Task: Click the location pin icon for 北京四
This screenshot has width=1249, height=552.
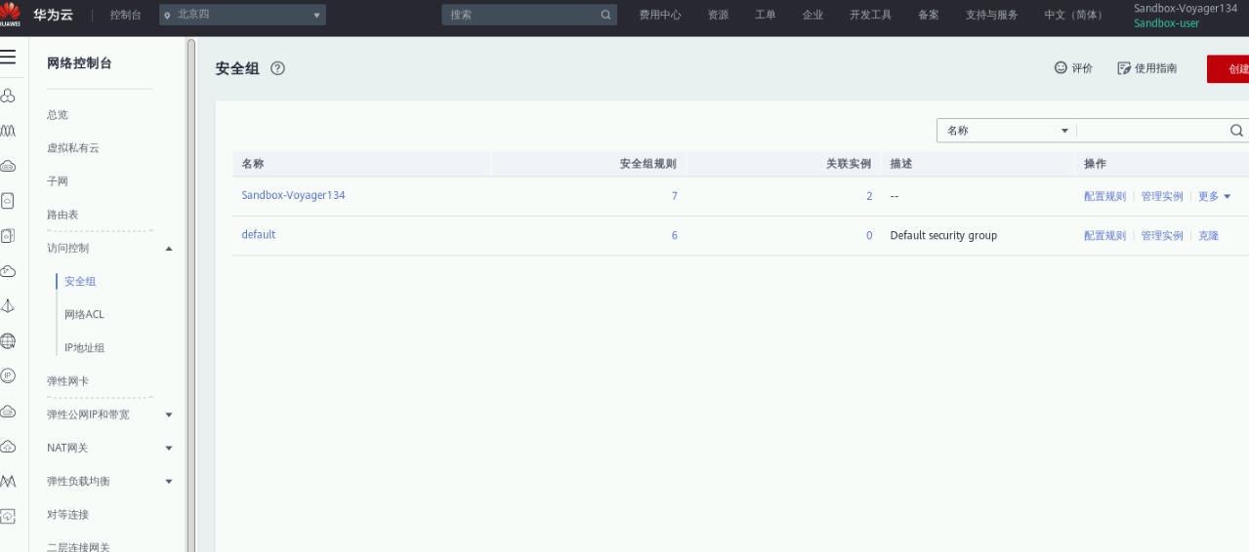Action: click(169, 15)
